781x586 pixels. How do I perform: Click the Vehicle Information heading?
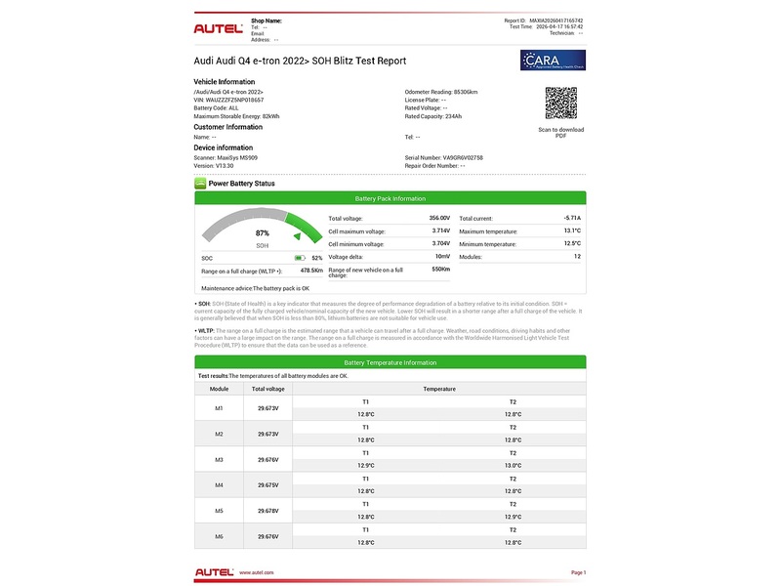click(x=225, y=82)
